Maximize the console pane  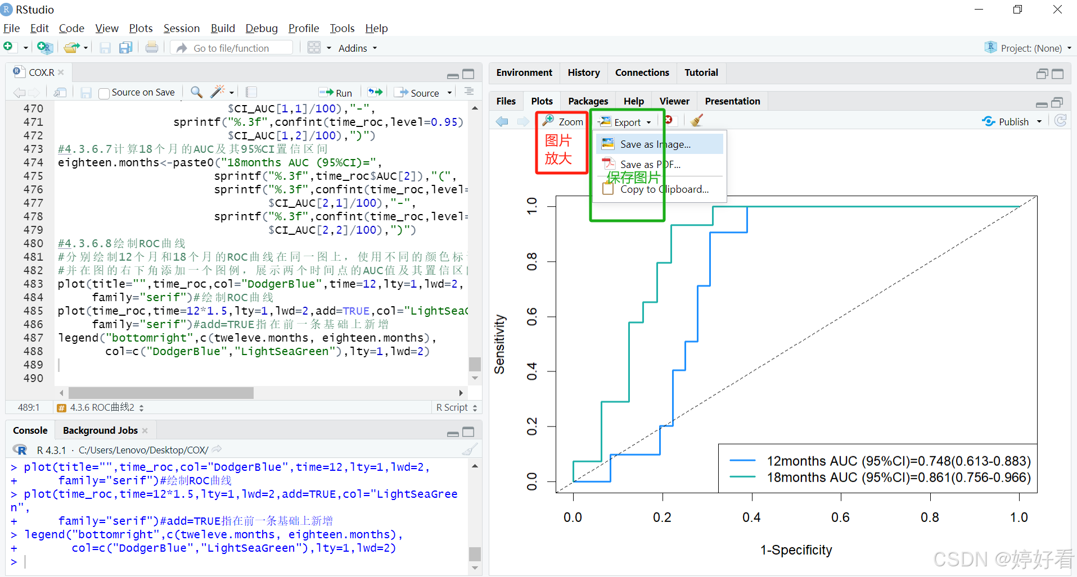pos(468,432)
